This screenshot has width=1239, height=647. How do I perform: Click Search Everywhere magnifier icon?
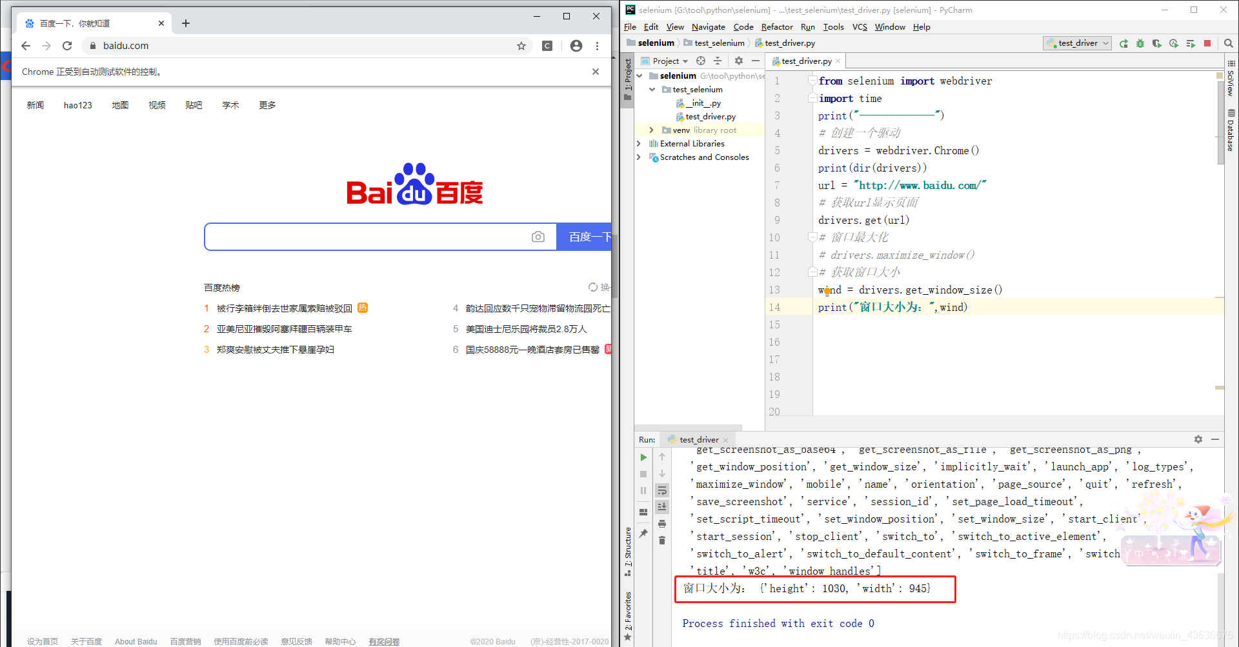click(1229, 43)
